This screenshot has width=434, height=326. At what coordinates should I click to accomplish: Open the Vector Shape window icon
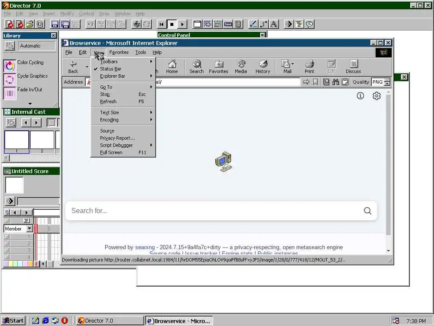pos(263,24)
